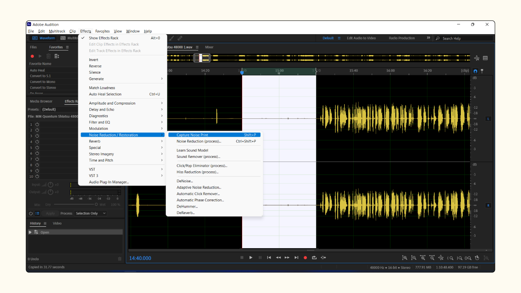Click Zoom In (Amplitude) icon

coord(405,258)
